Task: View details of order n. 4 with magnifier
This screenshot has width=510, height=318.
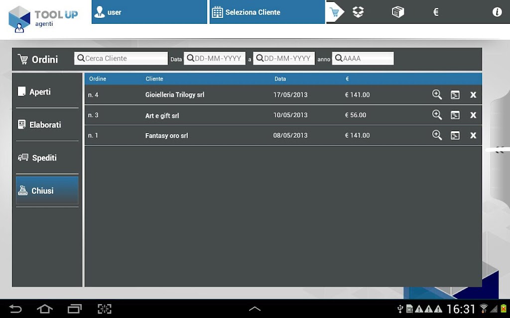Action: click(437, 95)
